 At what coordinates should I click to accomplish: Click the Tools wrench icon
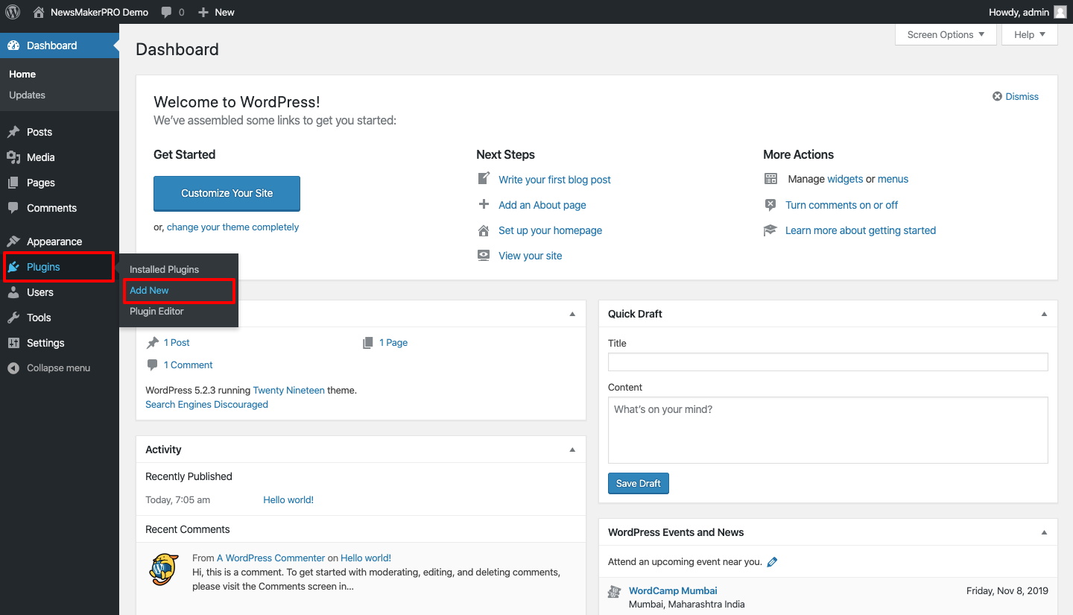(13, 318)
